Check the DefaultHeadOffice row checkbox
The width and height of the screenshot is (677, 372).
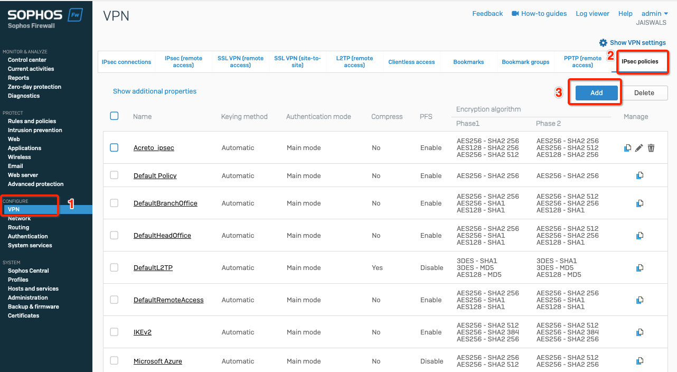click(114, 235)
